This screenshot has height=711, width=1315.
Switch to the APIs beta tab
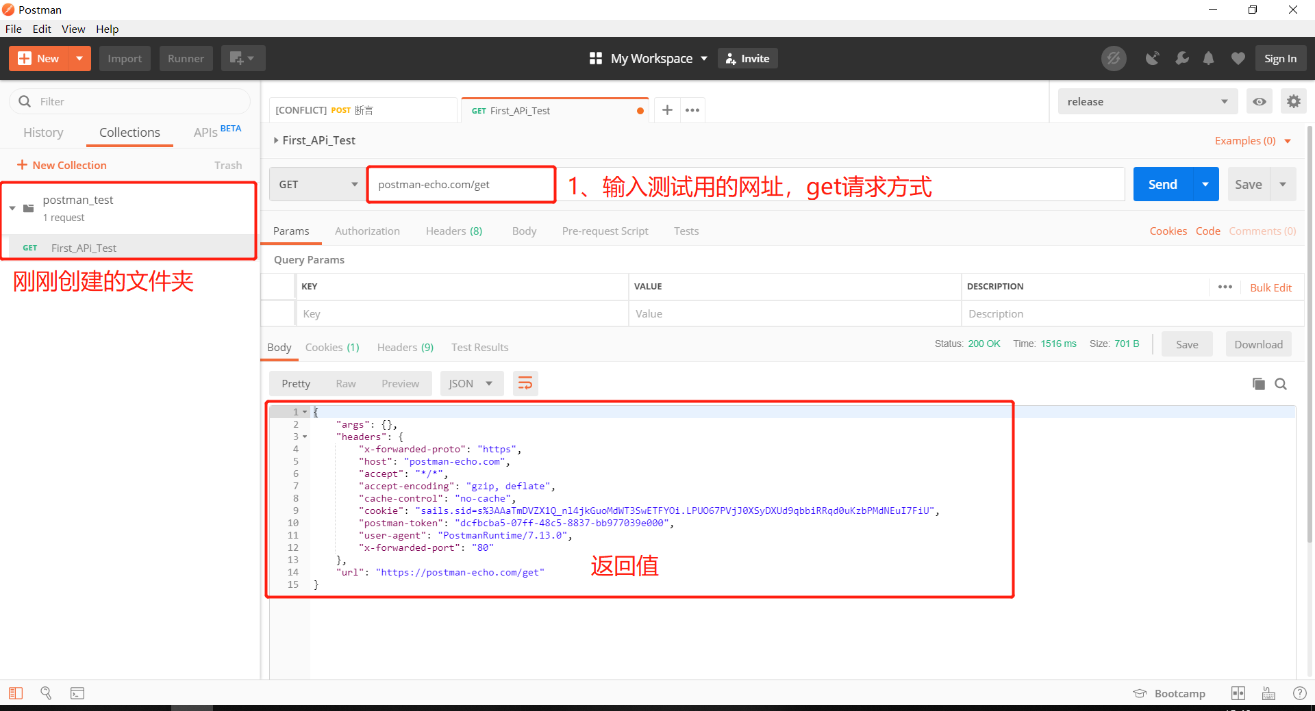pyautogui.click(x=217, y=131)
